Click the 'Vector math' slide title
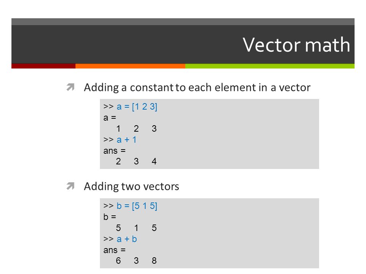 tap(296, 45)
